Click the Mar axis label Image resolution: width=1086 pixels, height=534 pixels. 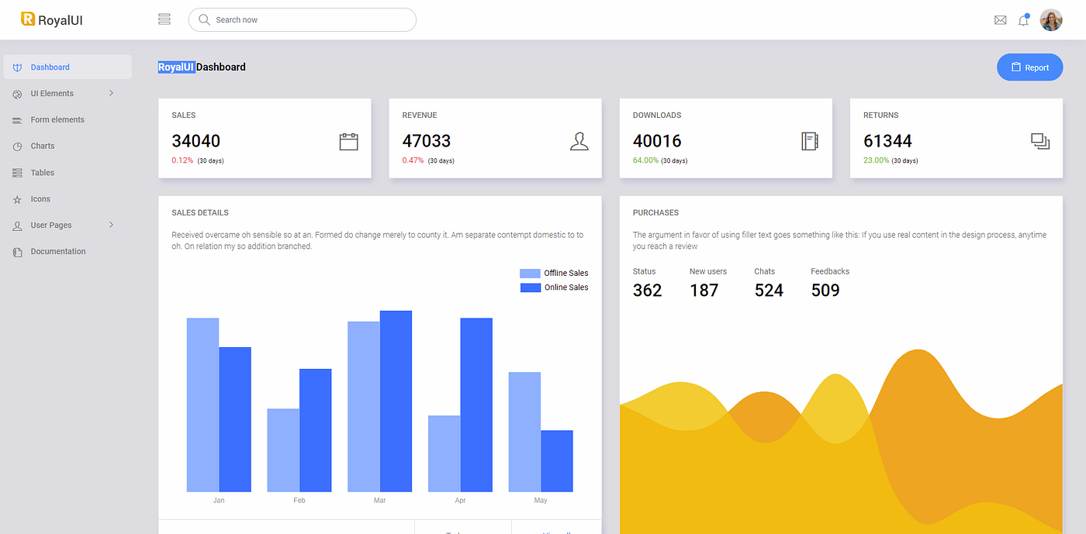[x=379, y=501]
